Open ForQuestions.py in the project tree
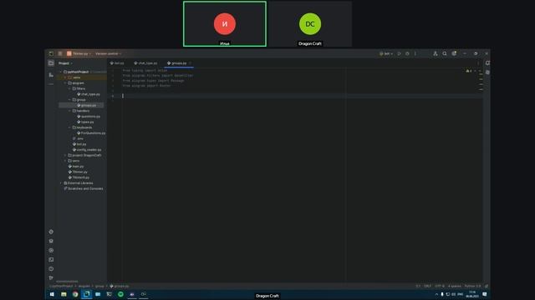The width and height of the screenshot is (535, 300). point(91,133)
